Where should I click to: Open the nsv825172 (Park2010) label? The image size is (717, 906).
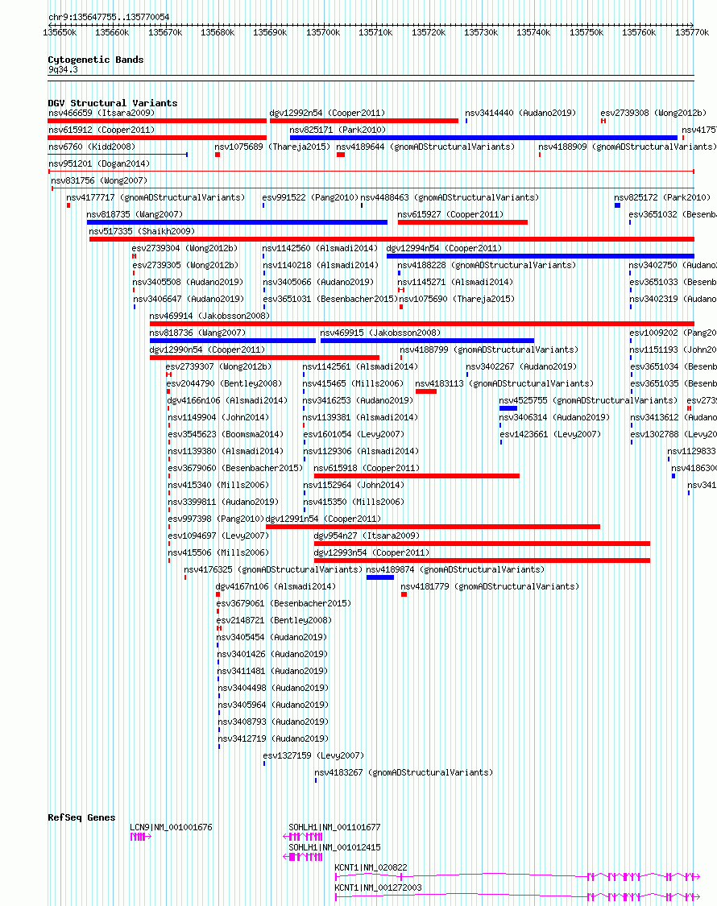(662, 197)
